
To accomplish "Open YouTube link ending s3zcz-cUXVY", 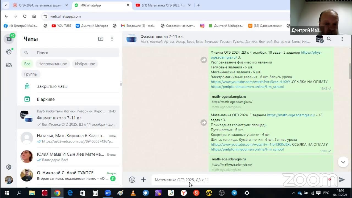I will point(250,82).
